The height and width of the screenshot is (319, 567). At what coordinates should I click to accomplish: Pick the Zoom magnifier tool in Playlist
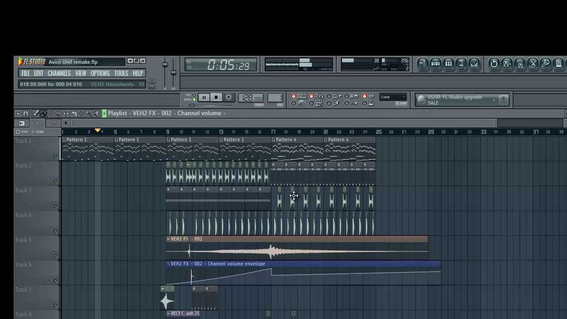(x=88, y=113)
